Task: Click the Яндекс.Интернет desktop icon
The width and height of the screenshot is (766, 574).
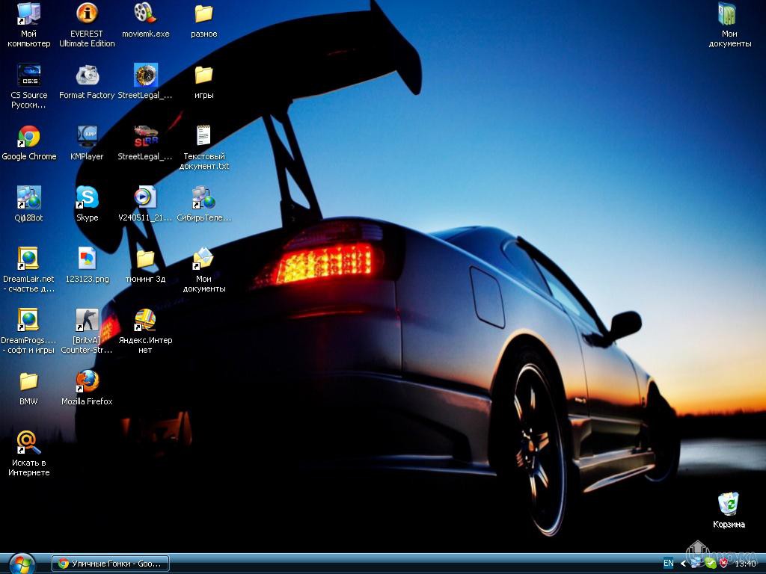Action: pos(145,321)
